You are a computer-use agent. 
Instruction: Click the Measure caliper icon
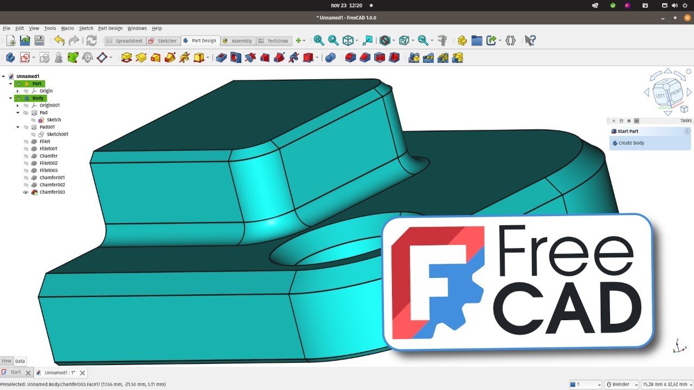click(x=443, y=40)
